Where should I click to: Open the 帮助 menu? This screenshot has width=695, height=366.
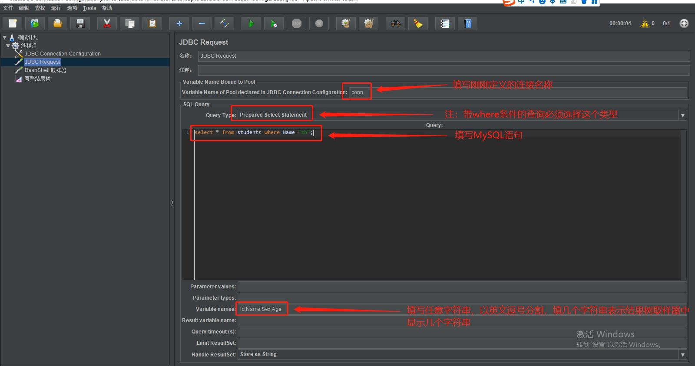tap(107, 8)
